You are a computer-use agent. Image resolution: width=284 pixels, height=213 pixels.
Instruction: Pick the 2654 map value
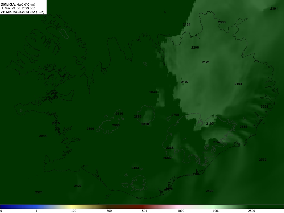pyautogui.click(x=167, y=158)
